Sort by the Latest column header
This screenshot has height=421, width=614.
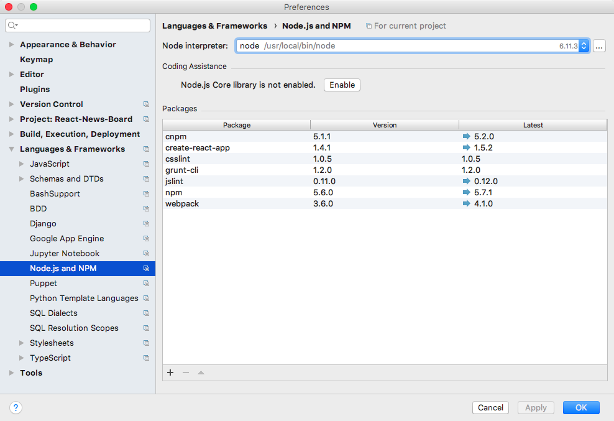point(533,125)
